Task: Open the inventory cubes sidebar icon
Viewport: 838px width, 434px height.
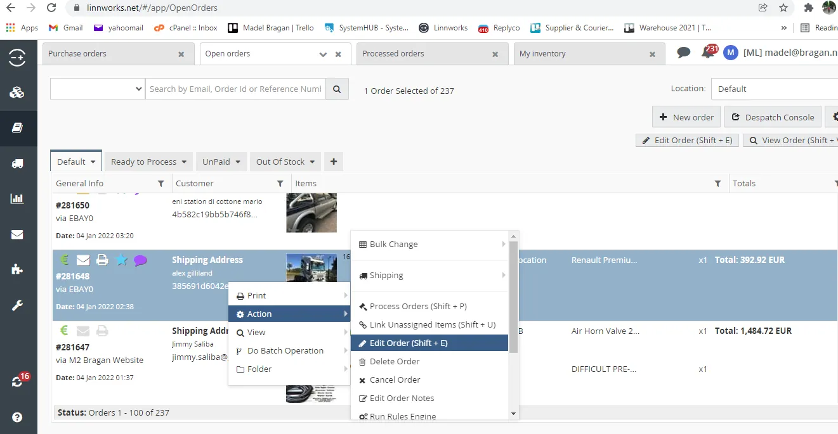Action: click(17, 93)
